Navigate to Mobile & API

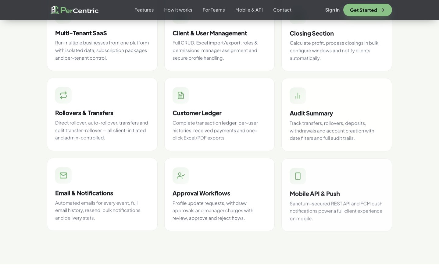249,10
